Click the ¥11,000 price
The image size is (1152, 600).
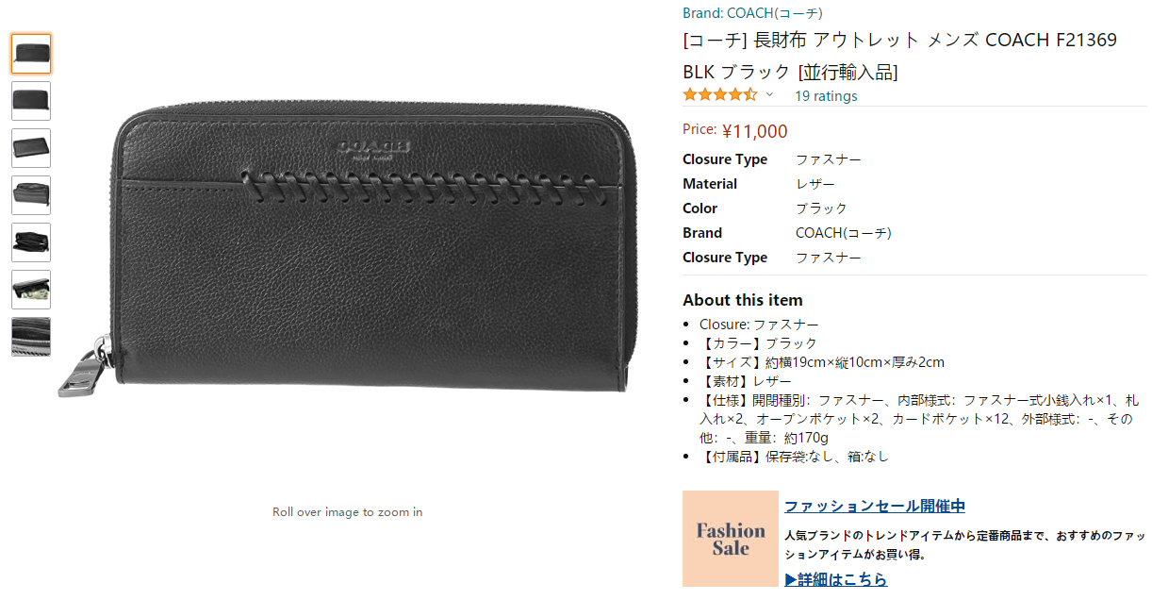[754, 131]
